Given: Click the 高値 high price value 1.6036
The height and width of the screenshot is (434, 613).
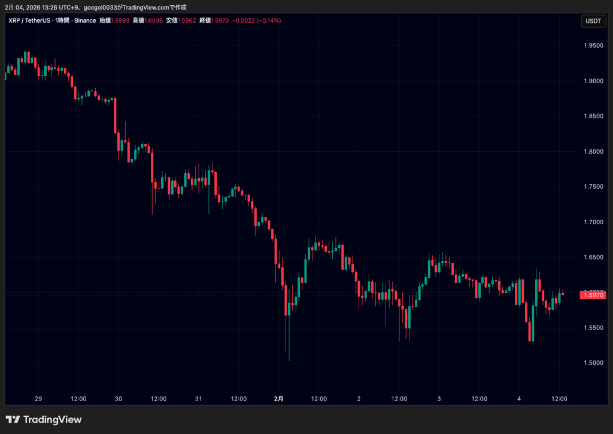Looking at the screenshot, I should pyautogui.click(x=152, y=20).
